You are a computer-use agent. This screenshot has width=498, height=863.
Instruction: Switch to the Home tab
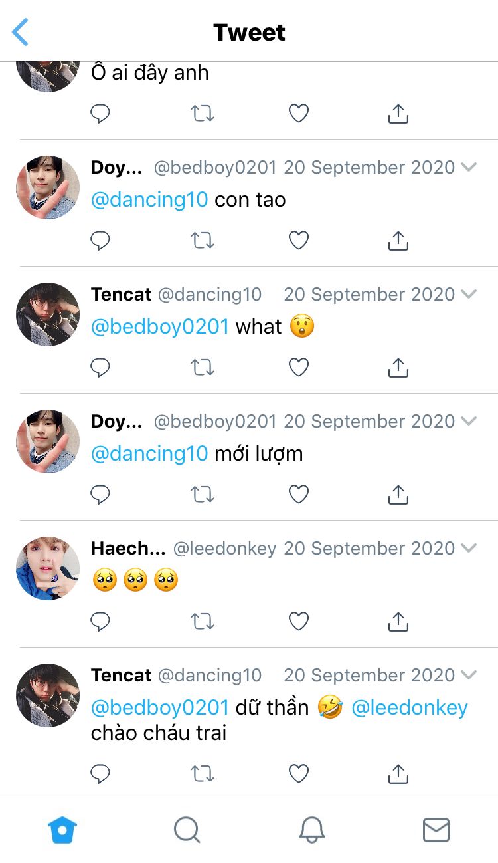point(62,830)
